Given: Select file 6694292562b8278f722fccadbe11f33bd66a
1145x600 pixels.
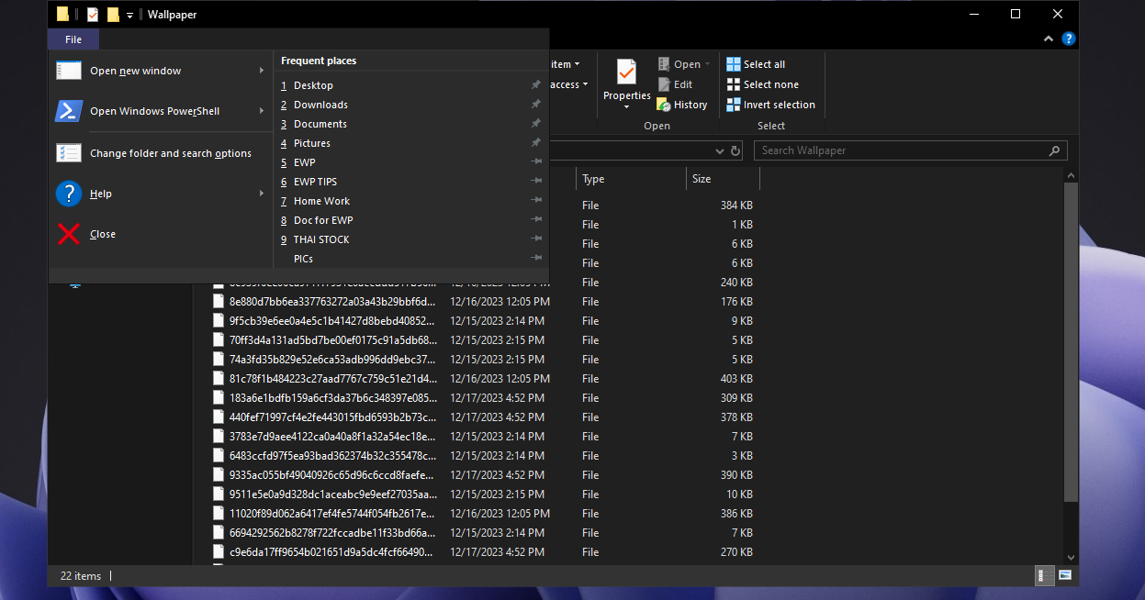Looking at the screenshot, I should click(x=333, y=532).
